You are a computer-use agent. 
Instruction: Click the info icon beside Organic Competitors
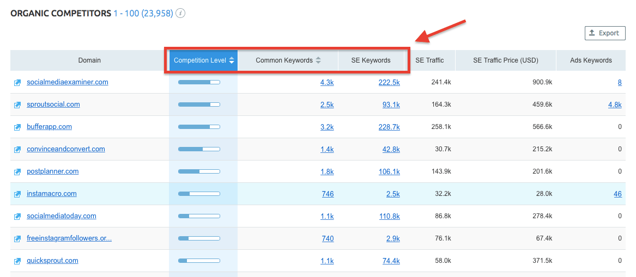181,14
